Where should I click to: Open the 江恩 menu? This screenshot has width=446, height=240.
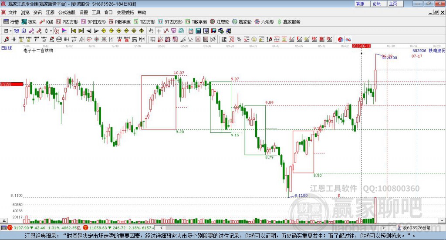(50, 13)
